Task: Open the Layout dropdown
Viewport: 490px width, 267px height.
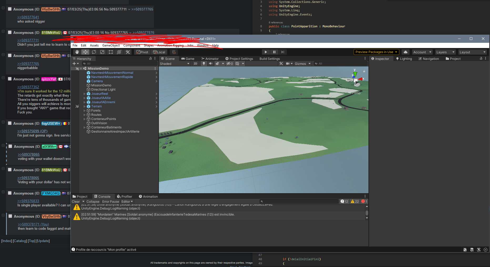Action: [x=473, y=52]
